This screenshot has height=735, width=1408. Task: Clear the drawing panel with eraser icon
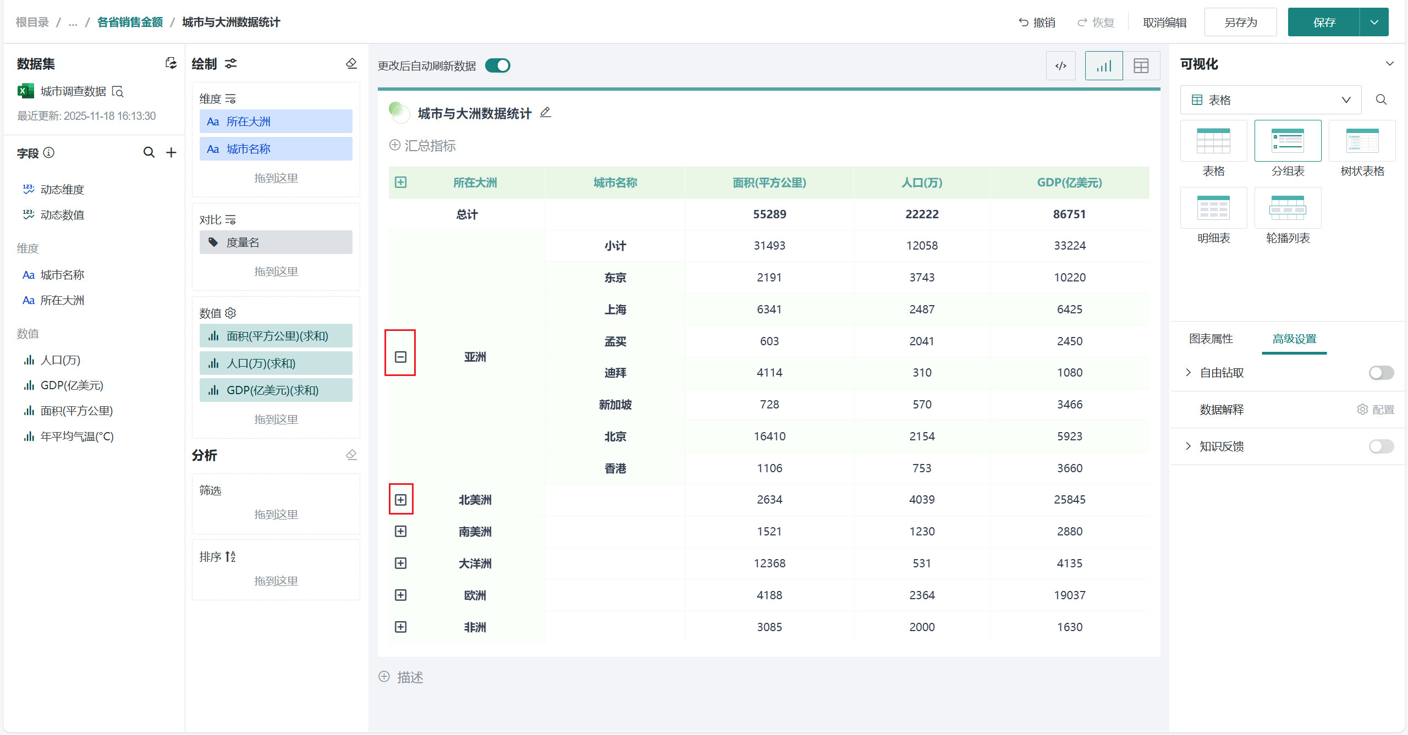[351, 64]
